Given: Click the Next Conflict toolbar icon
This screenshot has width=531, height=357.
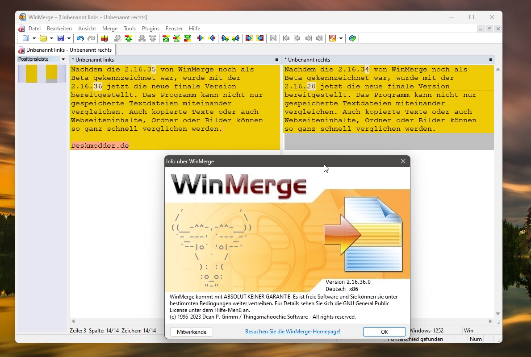Looking at the screenshot, I should 142,38.
